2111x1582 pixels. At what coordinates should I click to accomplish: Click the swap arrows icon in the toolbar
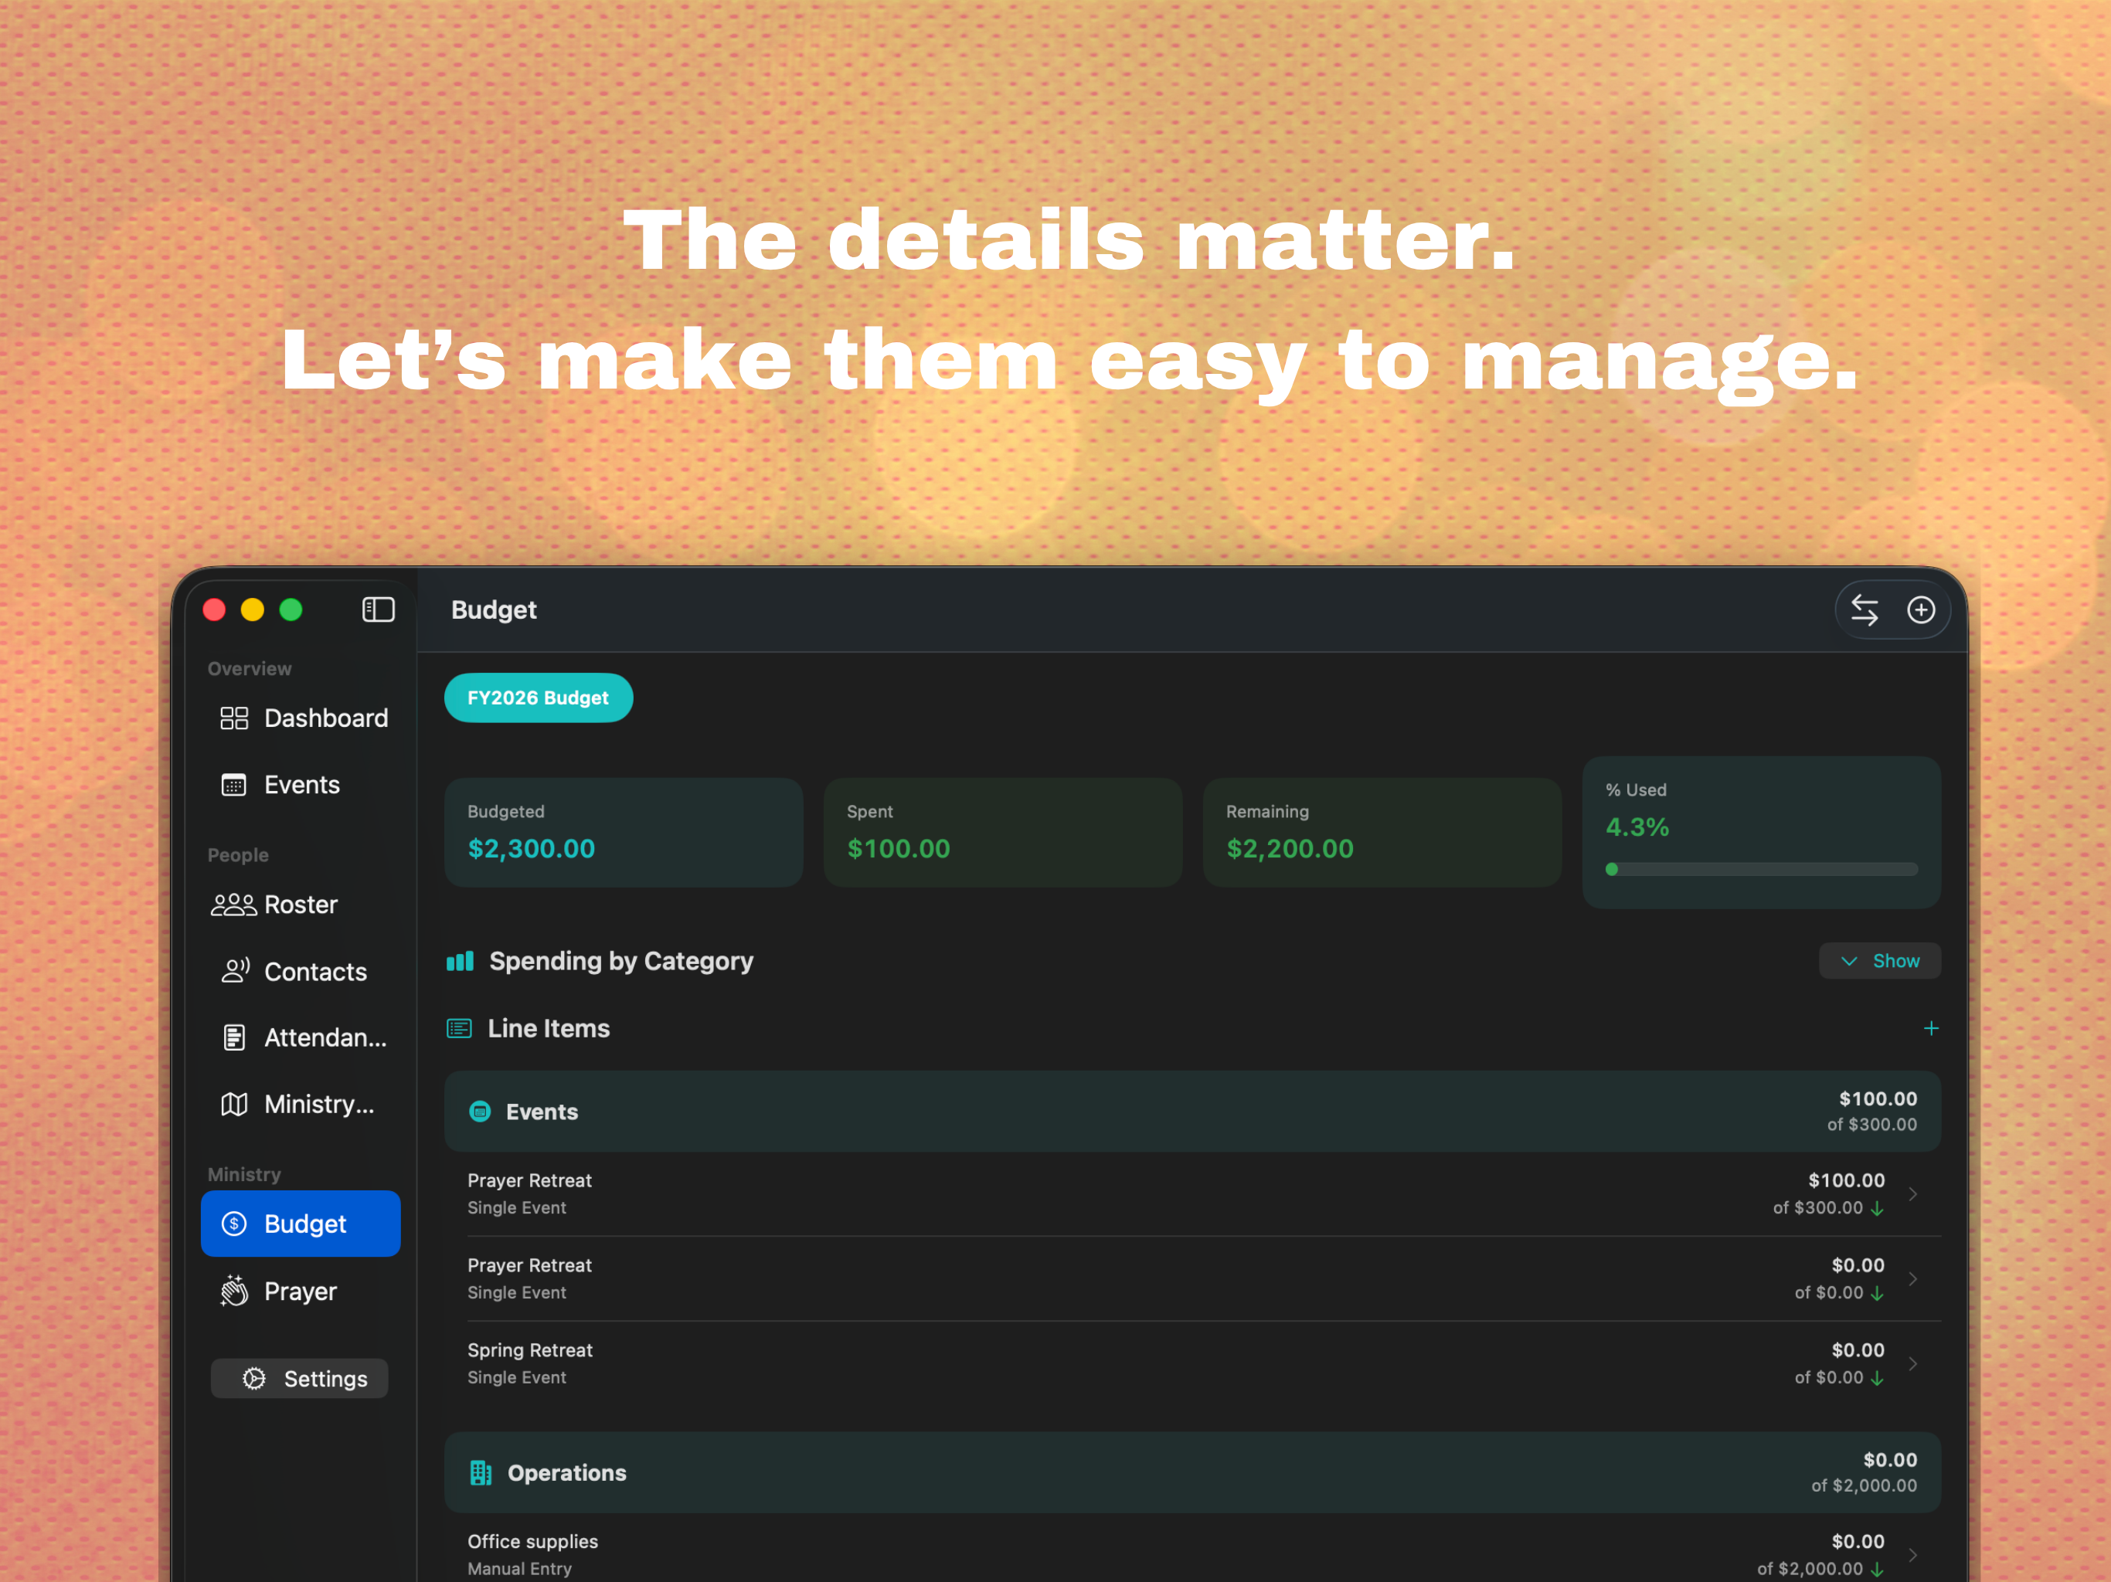1864,609
